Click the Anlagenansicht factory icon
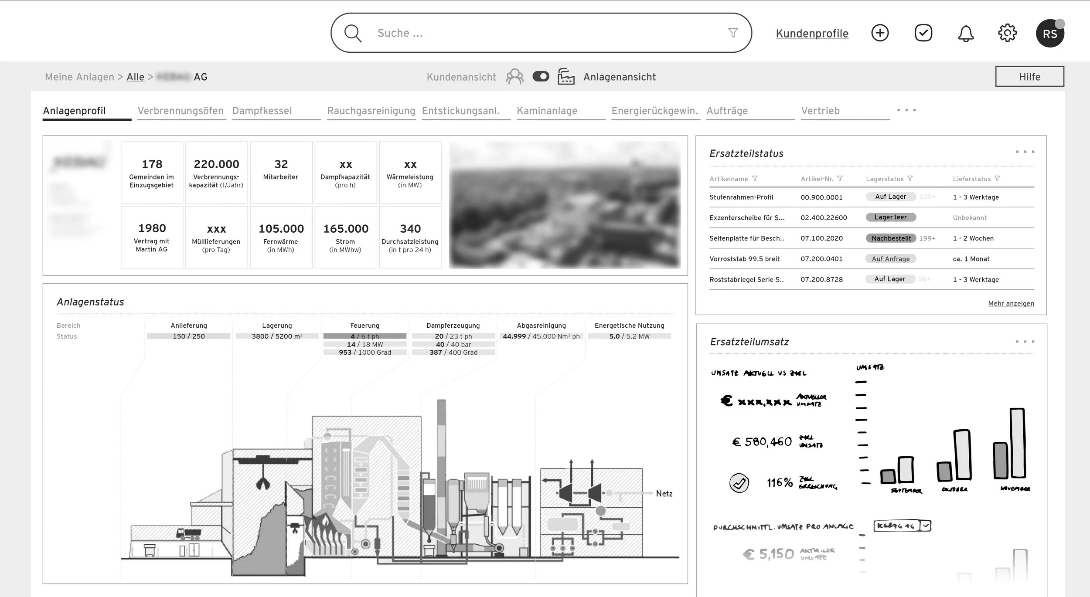Image resolution: width=1090 pixels, height=597 pixels. click(x=566, y=77)
